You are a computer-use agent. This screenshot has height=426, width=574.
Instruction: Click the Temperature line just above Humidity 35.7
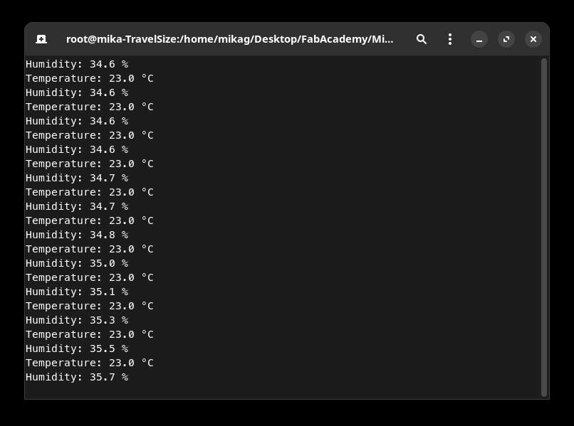(90, 363)
